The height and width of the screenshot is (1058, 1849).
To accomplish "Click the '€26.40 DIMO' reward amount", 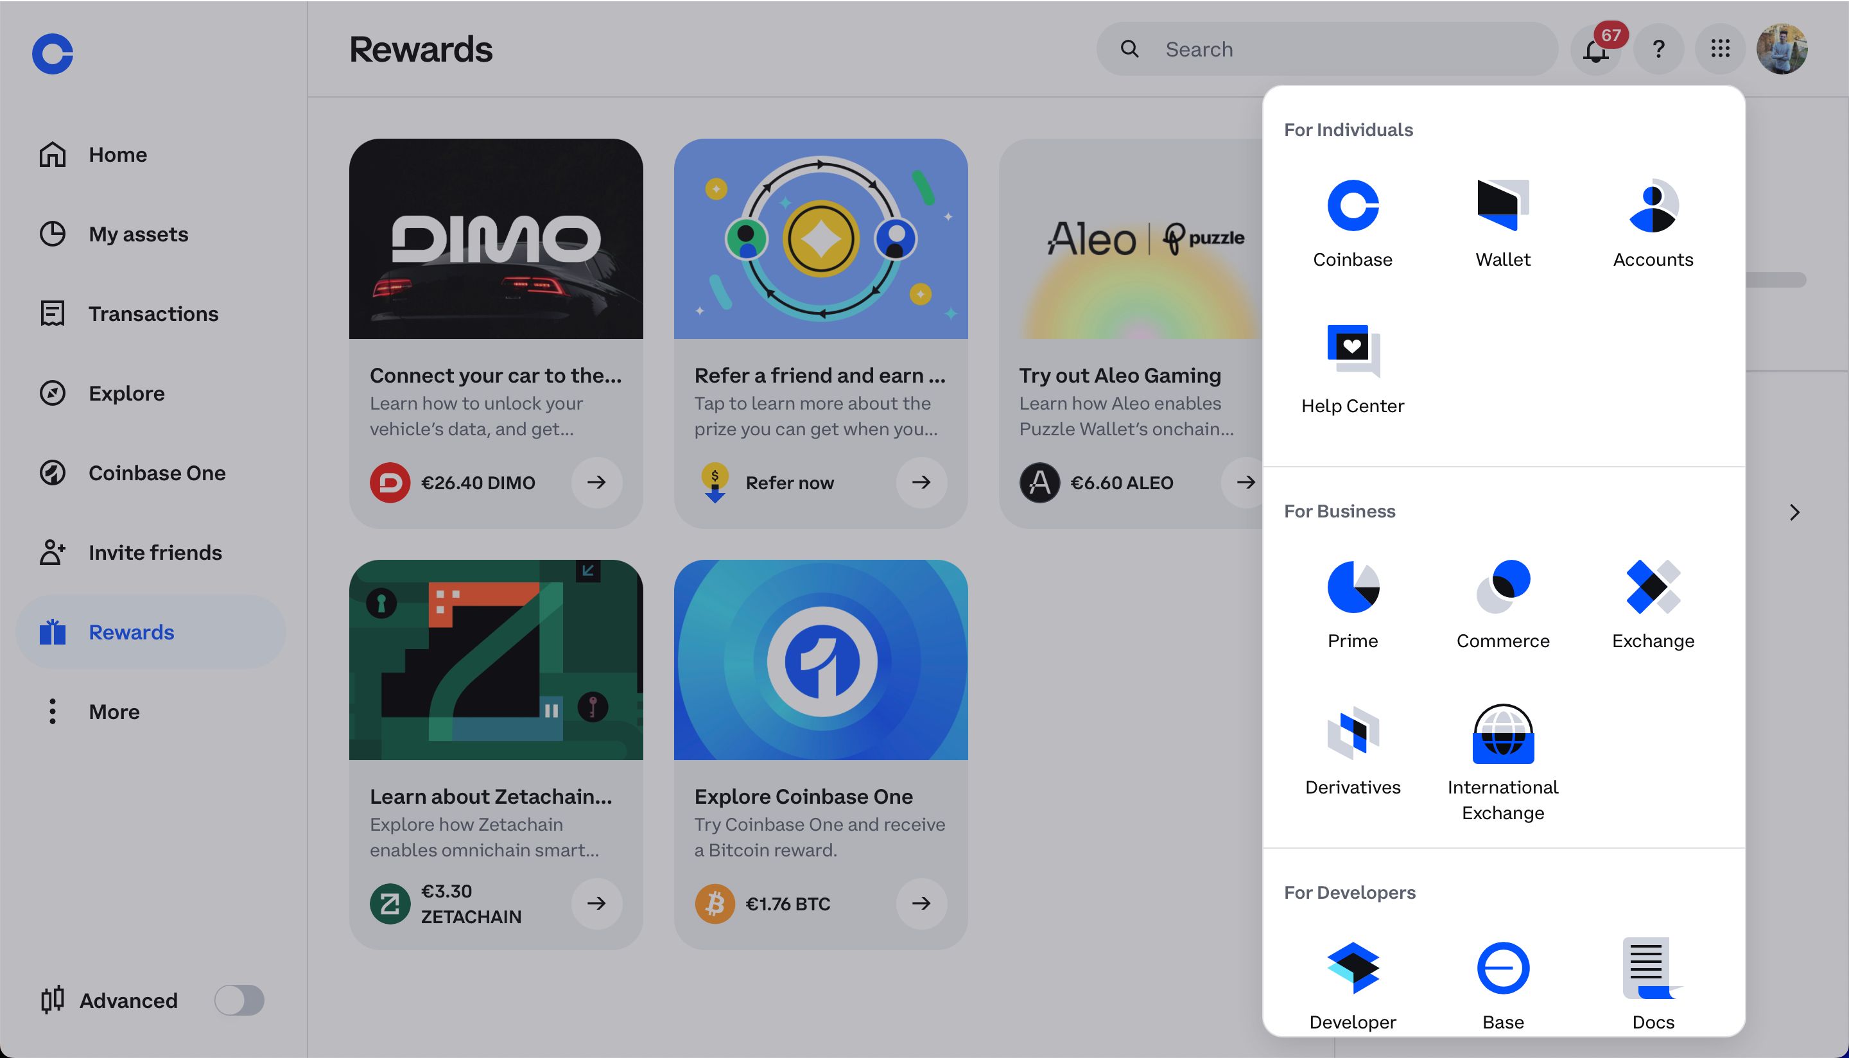I will 478,483.
